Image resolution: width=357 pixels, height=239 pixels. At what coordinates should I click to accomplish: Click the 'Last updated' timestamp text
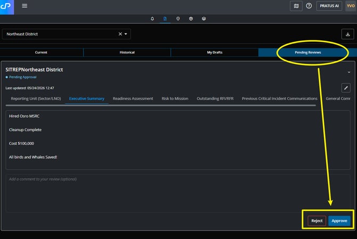tap(30, 88)
